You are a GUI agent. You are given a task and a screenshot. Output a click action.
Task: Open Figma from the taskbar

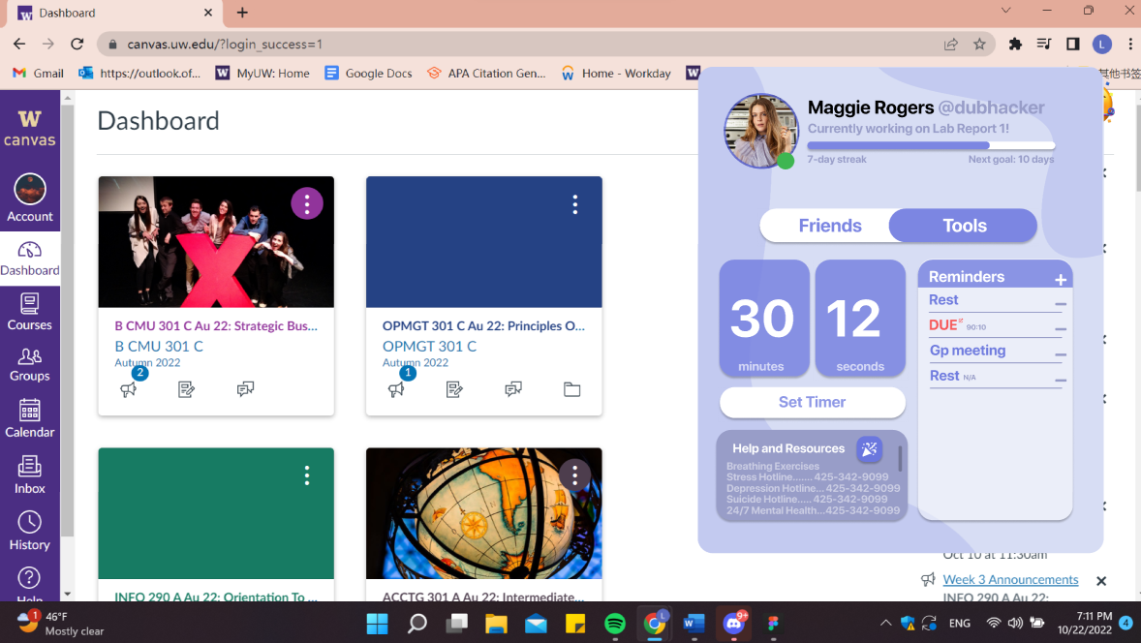(773, 624)
